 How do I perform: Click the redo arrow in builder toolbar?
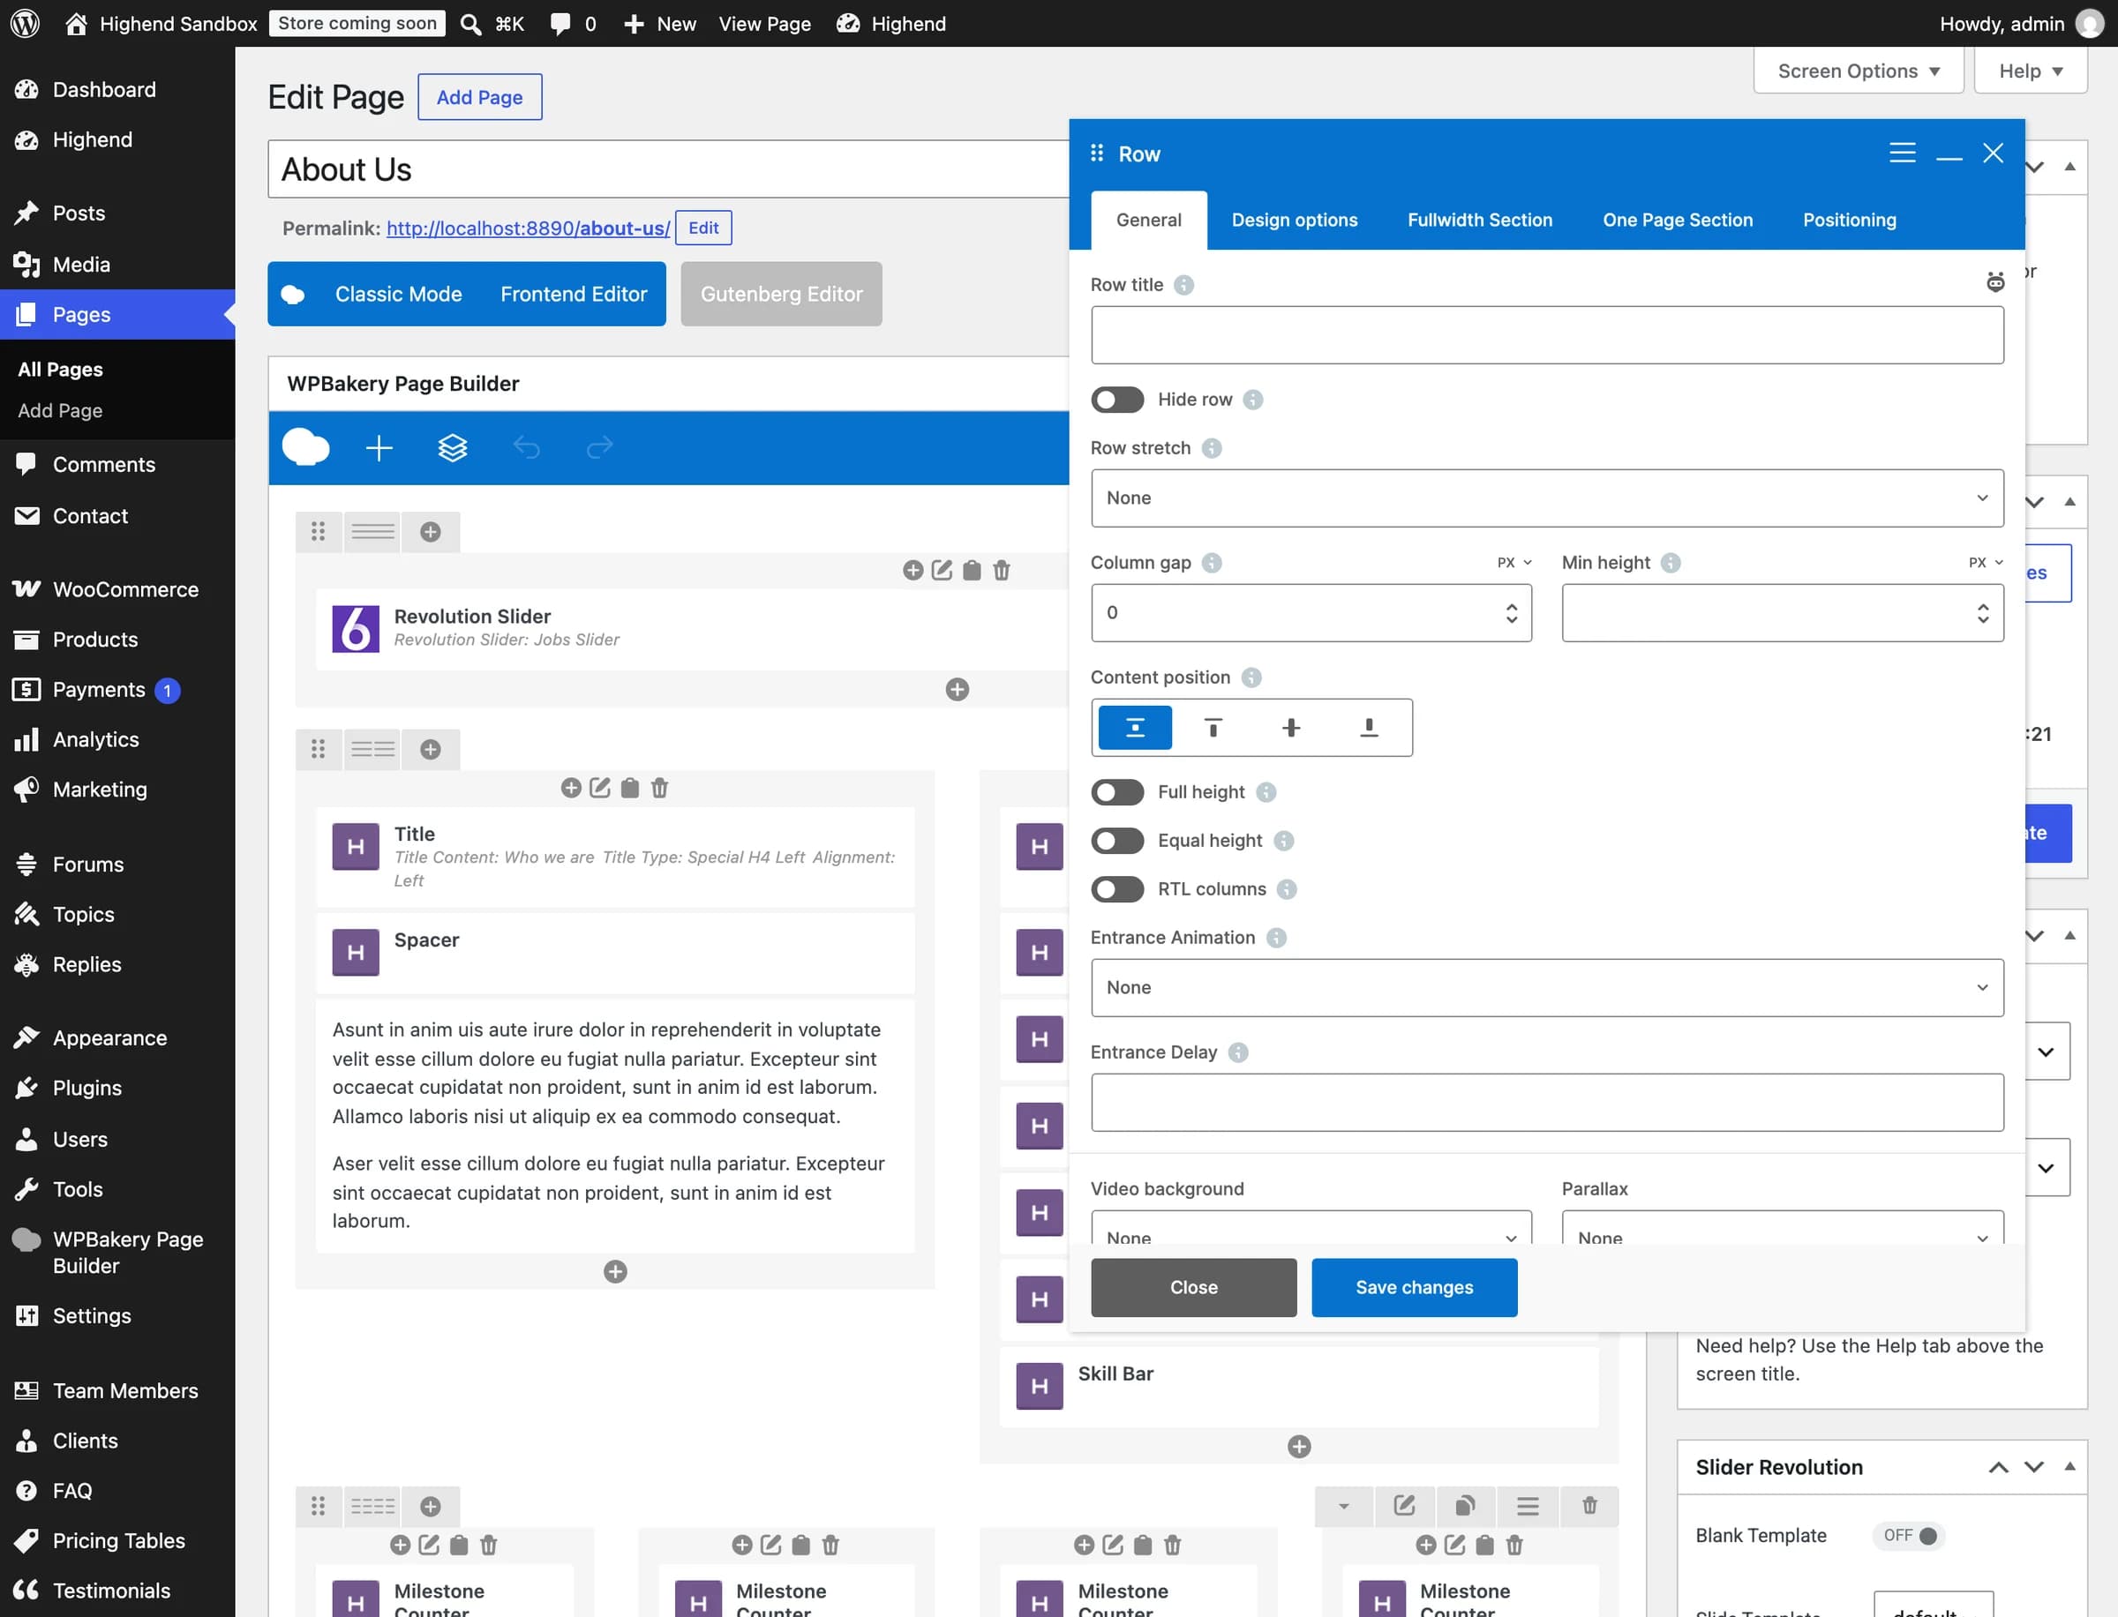click(x=600, y=447)
